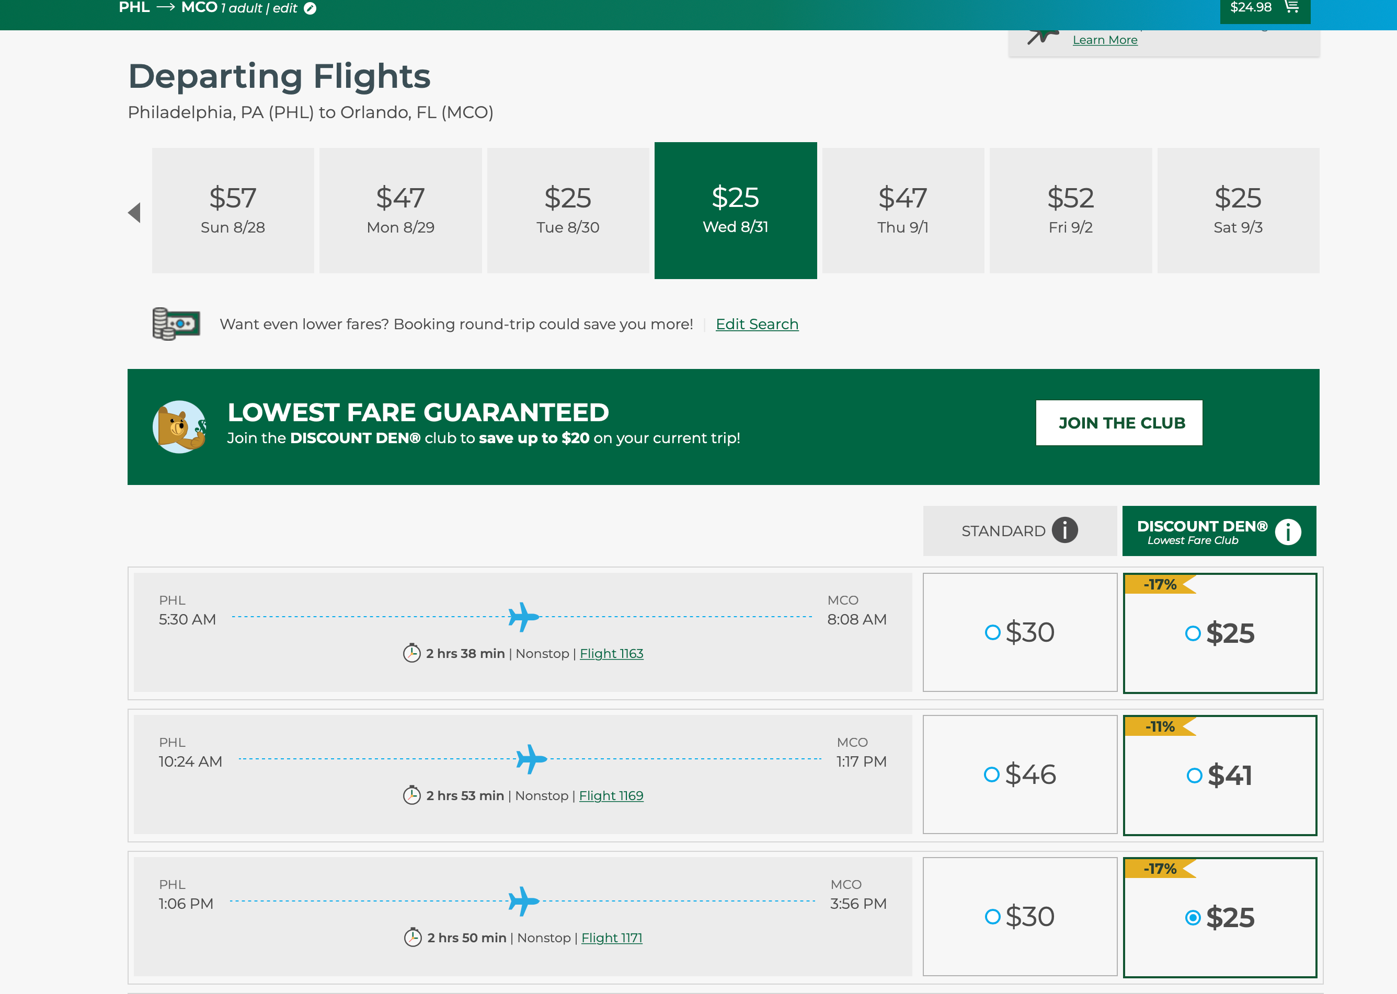Image resolution: width=1397 pixels, height=994 pixels.
Task: Open Flight 1163 details link
Action: click(611, 654)
